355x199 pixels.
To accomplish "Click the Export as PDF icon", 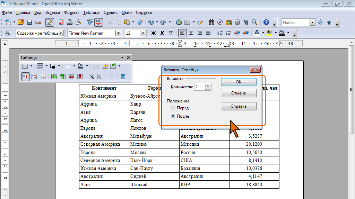I will (x=61, y=22).
